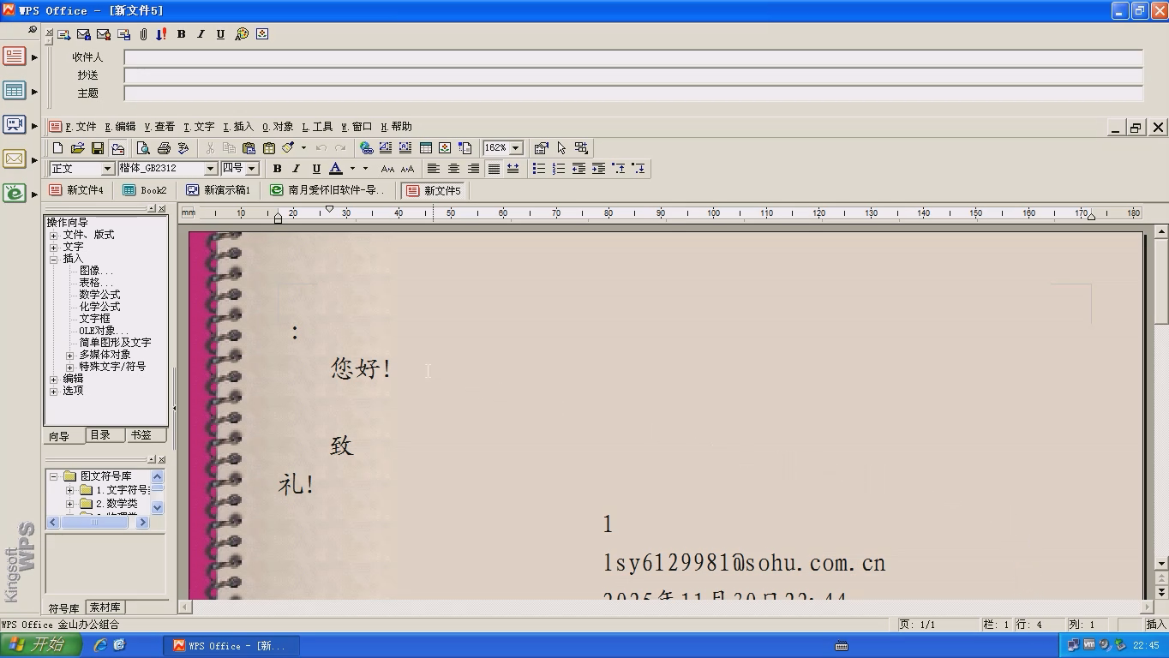Open a file using the folder icon

coord(77,148)
